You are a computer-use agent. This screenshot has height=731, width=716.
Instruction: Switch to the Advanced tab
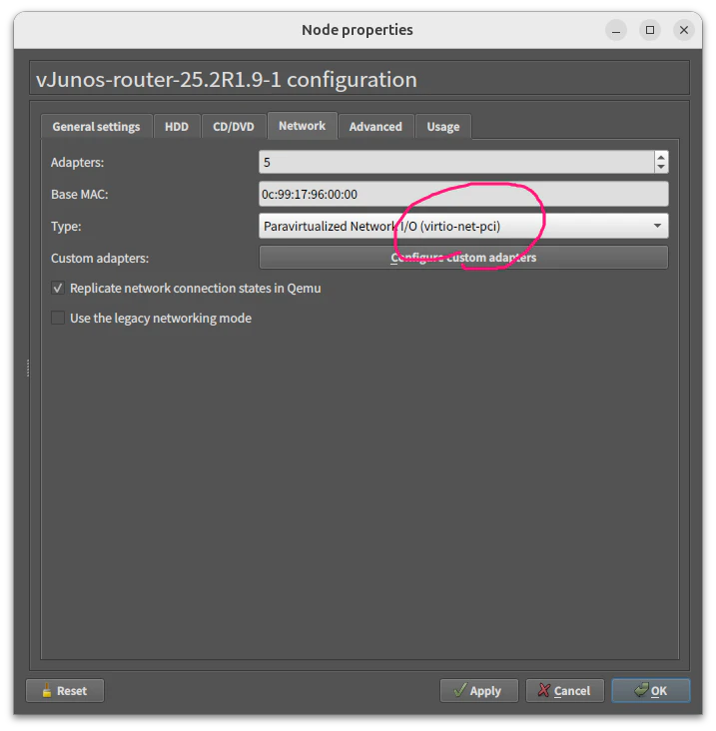tap(375, 127)
